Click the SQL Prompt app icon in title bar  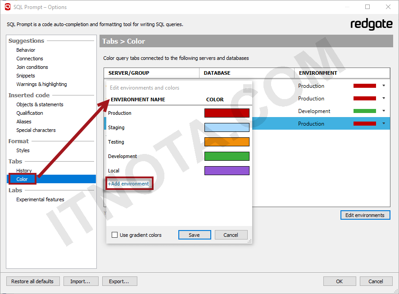click(7, 7)
